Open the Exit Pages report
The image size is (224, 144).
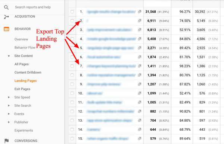(x=22, y=89)
